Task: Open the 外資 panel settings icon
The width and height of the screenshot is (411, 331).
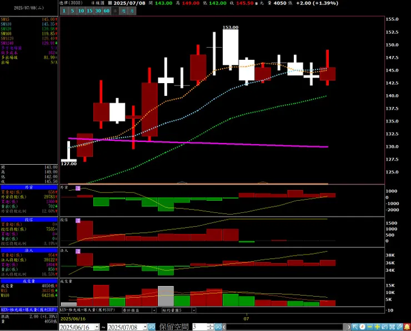Action: click(78, 188)
